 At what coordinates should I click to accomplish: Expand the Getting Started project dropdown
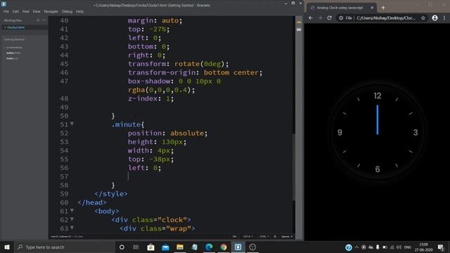pos(15,39)
